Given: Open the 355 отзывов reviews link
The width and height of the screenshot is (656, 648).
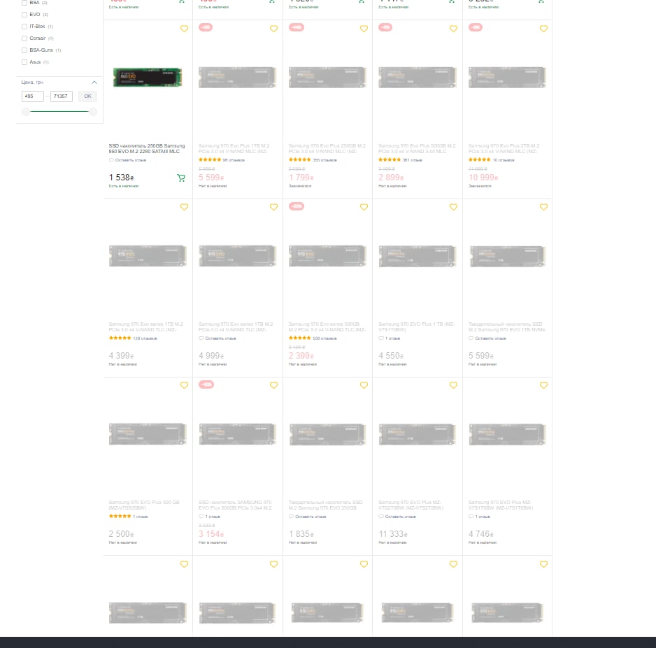Looking at the screenshot, I should click(325, 160).
